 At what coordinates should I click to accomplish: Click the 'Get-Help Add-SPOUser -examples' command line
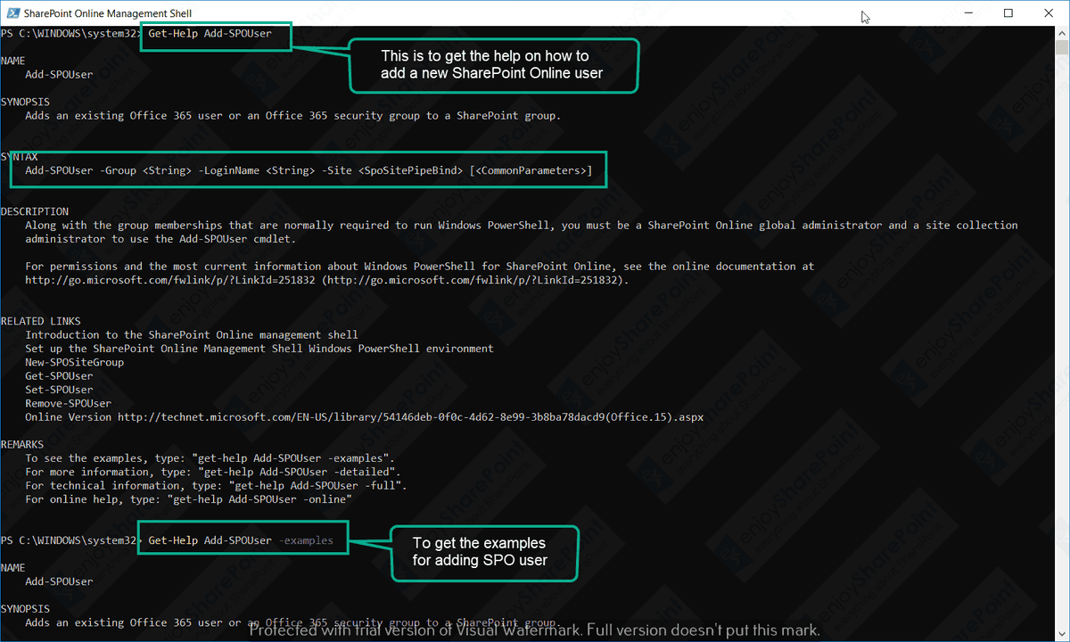241,540
